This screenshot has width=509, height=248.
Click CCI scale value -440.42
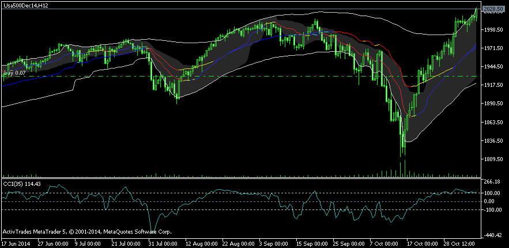pos(492,235)
